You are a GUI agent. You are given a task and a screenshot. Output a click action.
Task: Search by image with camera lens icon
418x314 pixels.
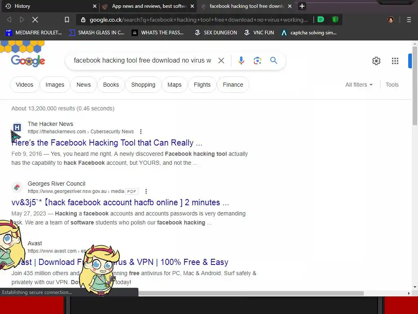(x=257, y=61)
